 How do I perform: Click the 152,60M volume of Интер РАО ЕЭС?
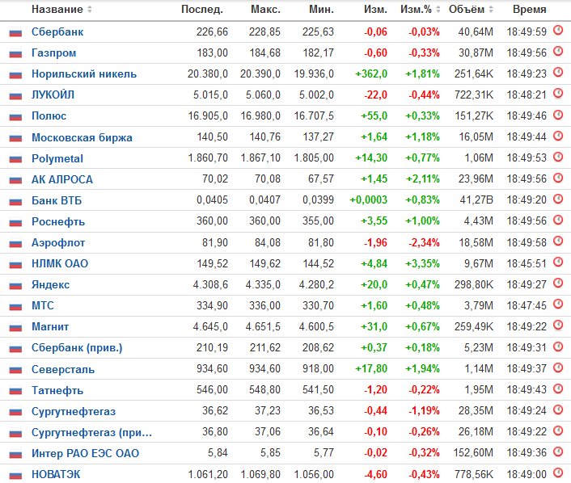pyautogui.click(x=473, y=453)
